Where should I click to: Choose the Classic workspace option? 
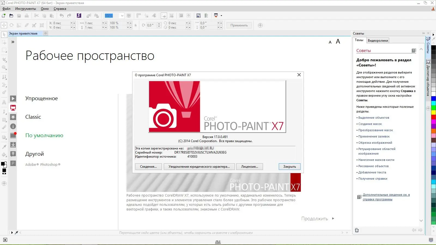click(x=33, y=117)
